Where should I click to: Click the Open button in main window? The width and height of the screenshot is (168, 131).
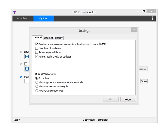coord(144,81)
